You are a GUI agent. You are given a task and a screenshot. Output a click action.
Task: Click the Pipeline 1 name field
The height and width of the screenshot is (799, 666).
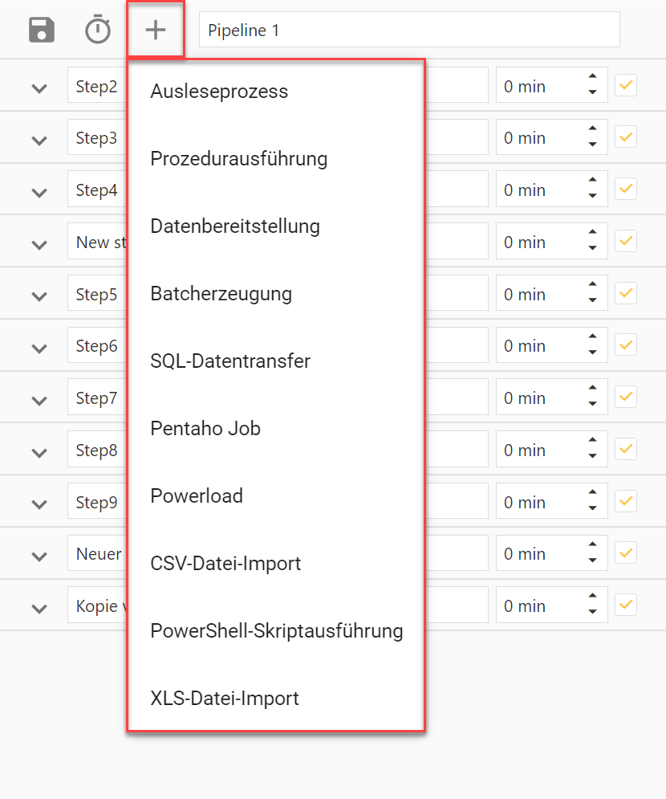click(x=409, y=30)
